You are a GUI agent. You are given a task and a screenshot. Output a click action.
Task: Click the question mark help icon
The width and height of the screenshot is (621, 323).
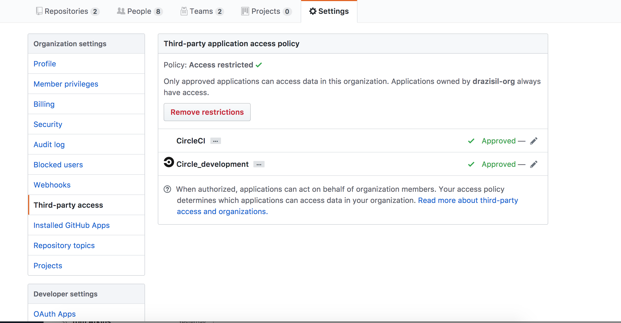click(167, 189)
